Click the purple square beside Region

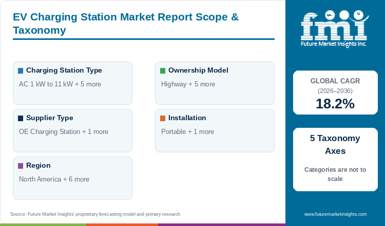tap(21, 166)
